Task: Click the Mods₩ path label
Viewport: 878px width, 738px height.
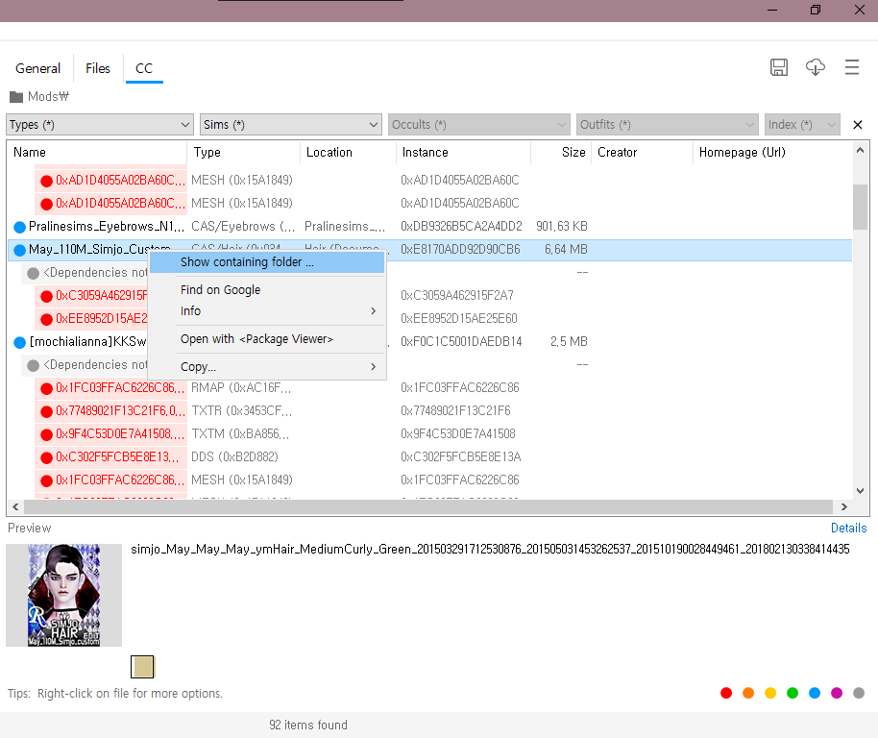Action: click(x=48, y=96)
